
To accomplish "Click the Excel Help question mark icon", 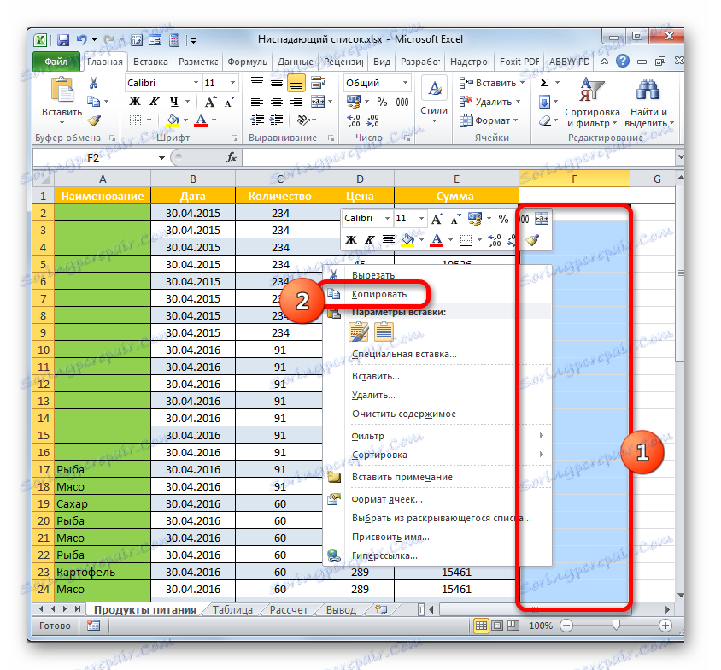I will pos(623,62).
